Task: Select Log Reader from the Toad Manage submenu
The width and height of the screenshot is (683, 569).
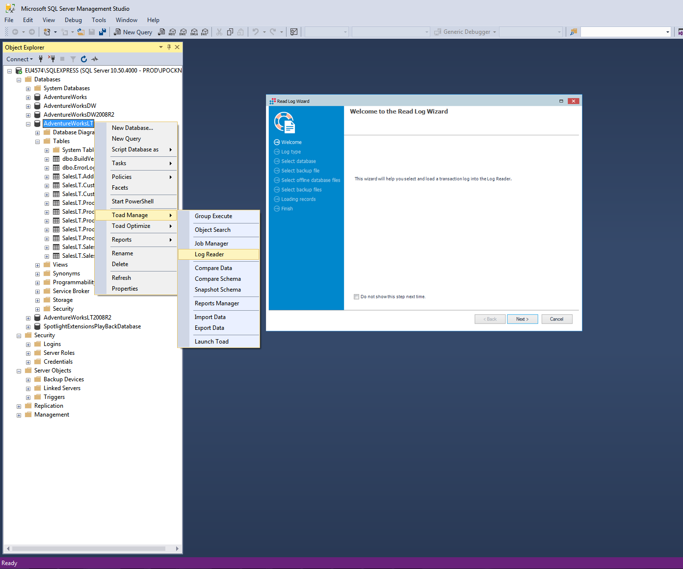Action: pyautogui.click(x=210, y=254)
